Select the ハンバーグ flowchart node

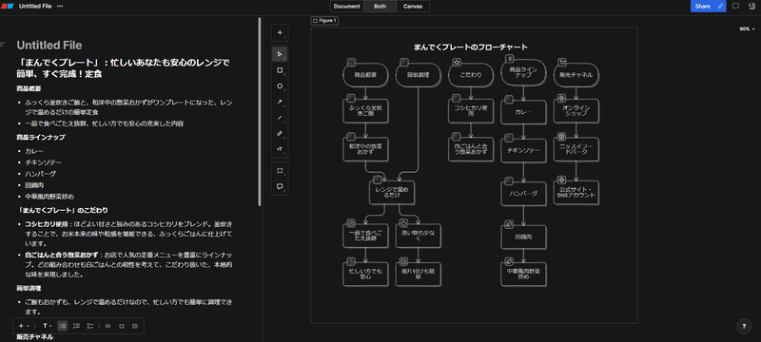click(523, 193)
